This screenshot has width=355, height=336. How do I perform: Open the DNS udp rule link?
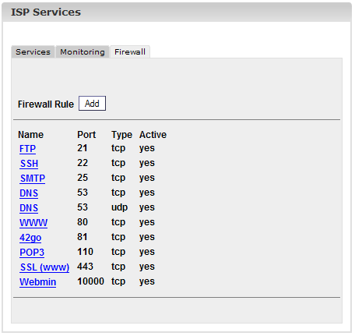coord(29,208)
